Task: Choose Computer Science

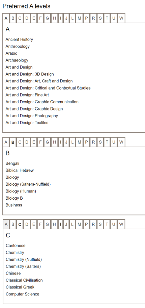Action: click(22, 294)
